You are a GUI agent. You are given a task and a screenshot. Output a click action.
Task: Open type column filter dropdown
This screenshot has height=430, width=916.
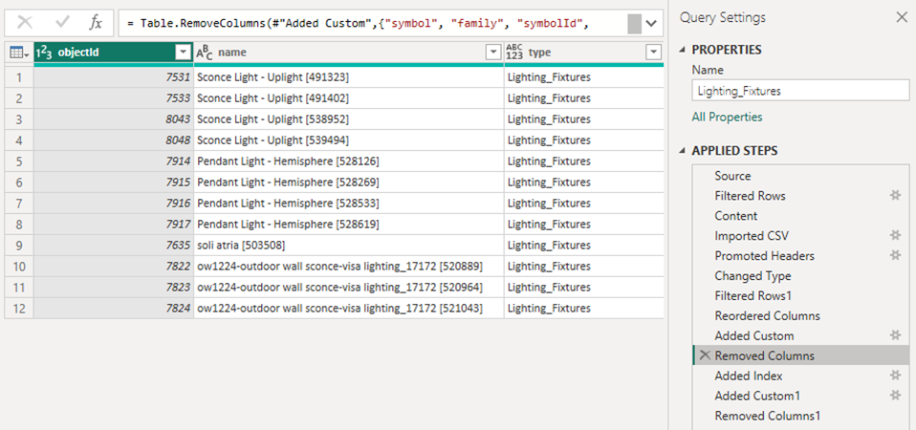click(654, 53)
